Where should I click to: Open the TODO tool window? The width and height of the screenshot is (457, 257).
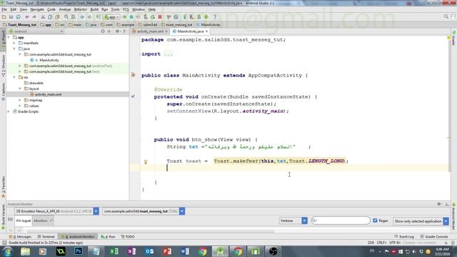tap(128, 236)
